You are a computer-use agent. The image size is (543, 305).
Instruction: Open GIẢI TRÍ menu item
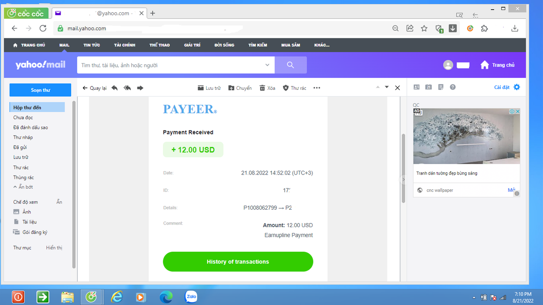pos(192,45)
